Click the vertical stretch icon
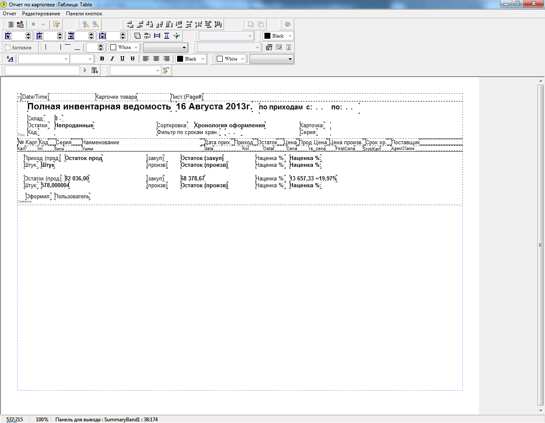 coord(167,36)
